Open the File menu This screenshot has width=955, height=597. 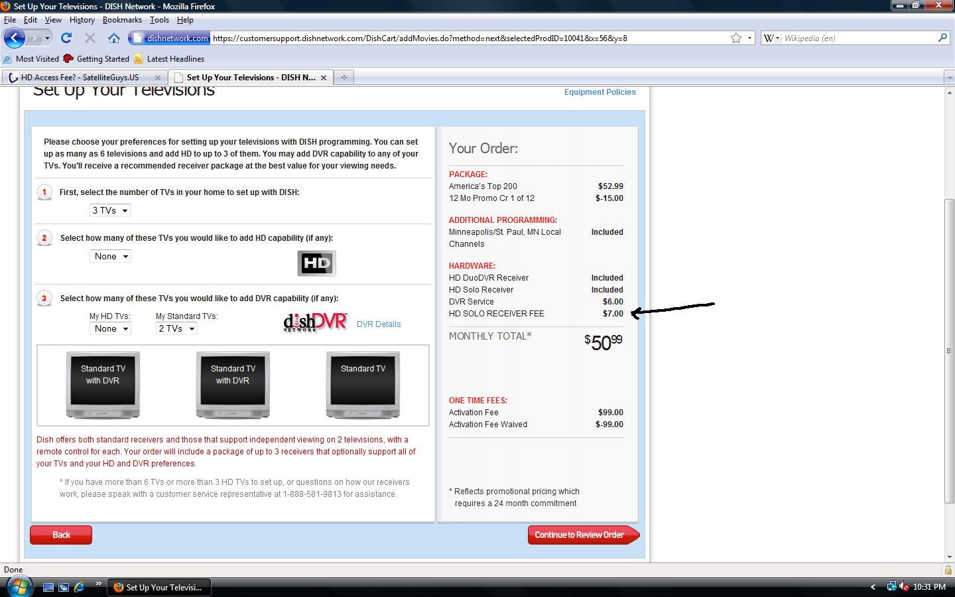[x=10, y=20]
